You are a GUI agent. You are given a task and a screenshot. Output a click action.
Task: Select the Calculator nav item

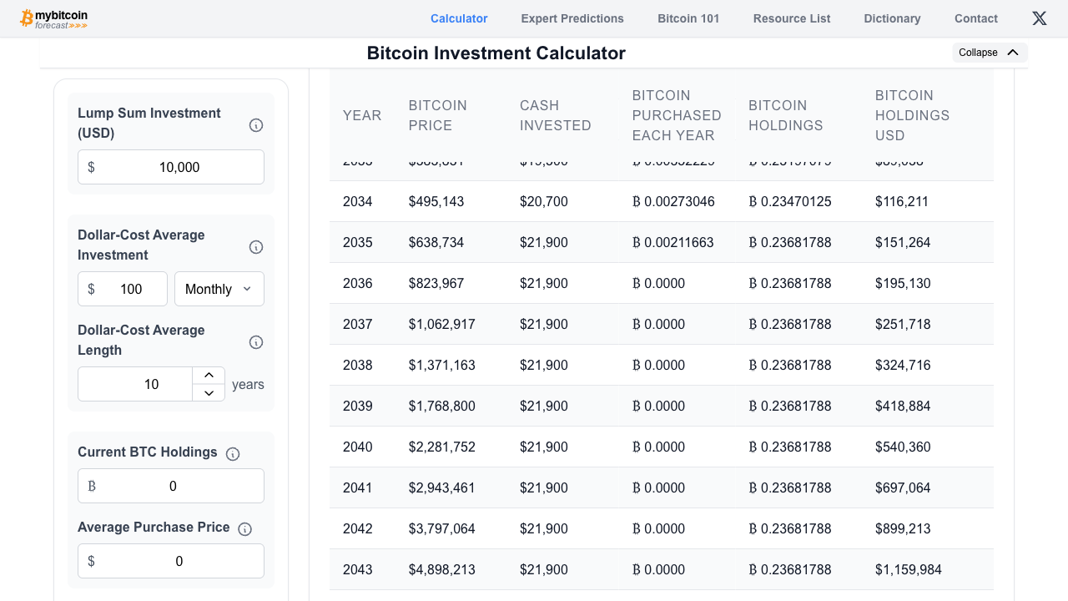coord(459,18)
